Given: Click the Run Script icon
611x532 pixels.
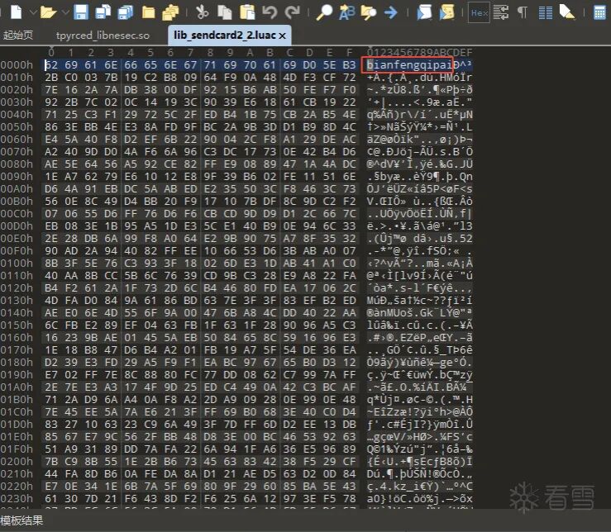Looking at the screenshot, I should (424, 12).
